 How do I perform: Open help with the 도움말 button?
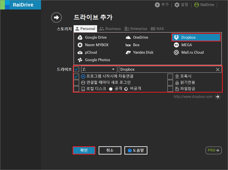136,151
